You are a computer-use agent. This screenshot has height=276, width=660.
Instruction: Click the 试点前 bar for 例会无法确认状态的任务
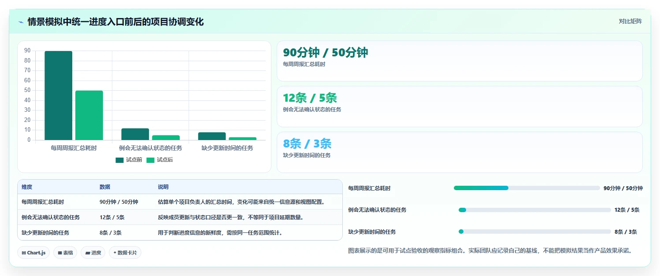[135, 134]
